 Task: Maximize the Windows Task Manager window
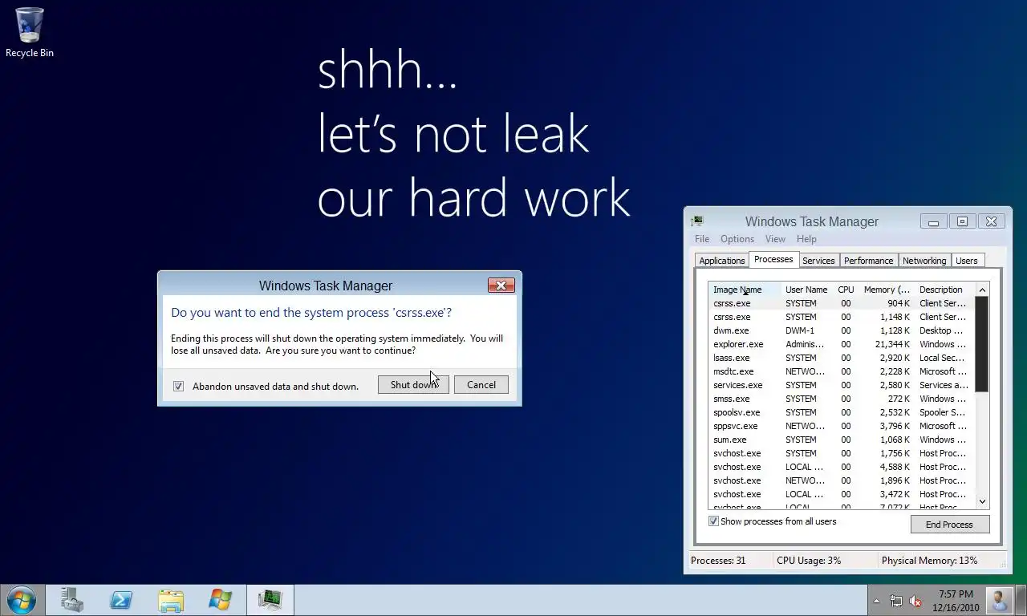click(x=962, y=221)
